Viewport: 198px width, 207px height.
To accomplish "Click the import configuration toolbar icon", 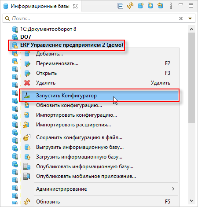I will coord(160,6).
